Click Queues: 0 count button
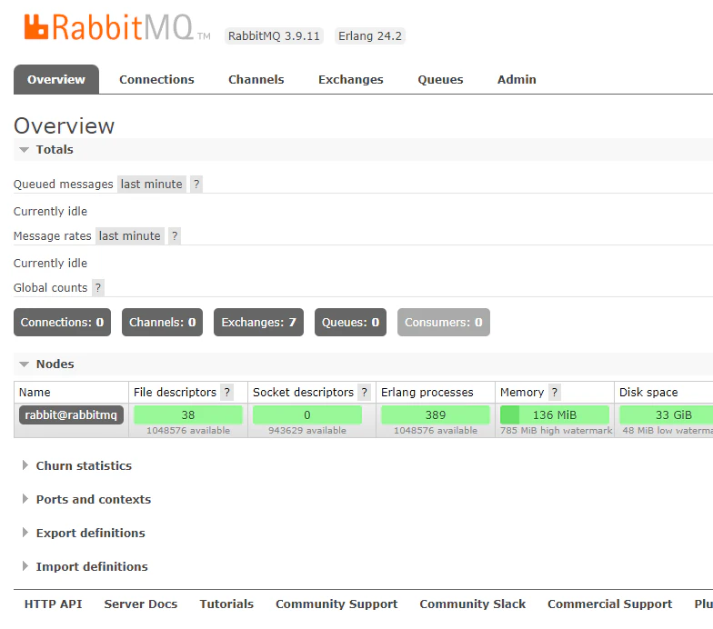 click(351, 322)
